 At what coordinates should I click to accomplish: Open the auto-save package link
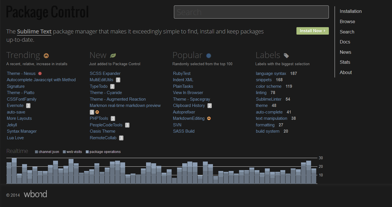tap(16, 112)
